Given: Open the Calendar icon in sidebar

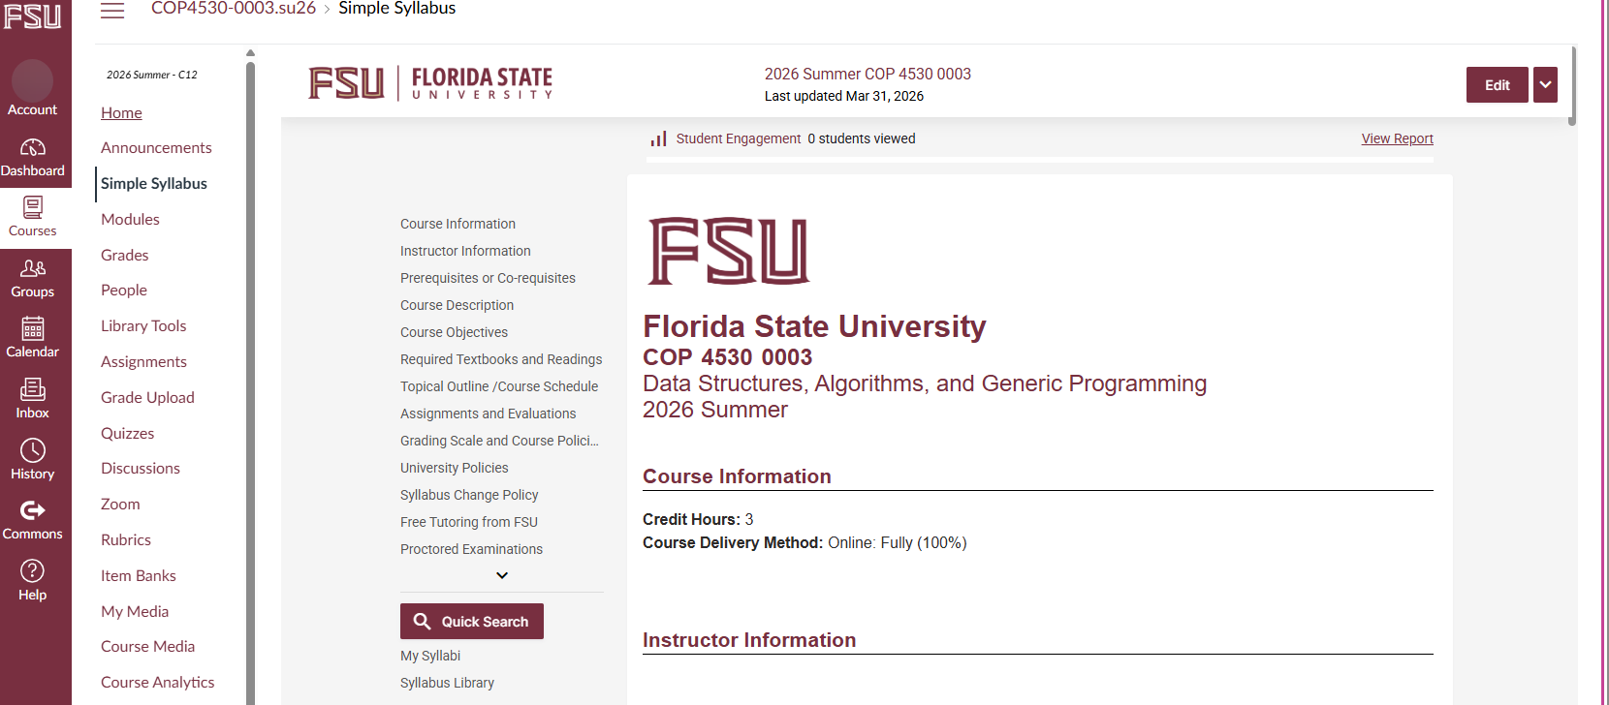Looking at the screenshot, I should coord(33,328).
